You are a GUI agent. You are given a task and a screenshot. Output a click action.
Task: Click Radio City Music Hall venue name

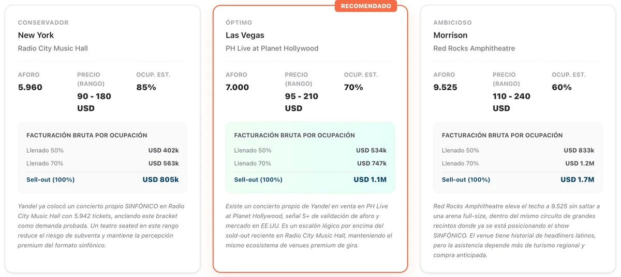point(53,48)
